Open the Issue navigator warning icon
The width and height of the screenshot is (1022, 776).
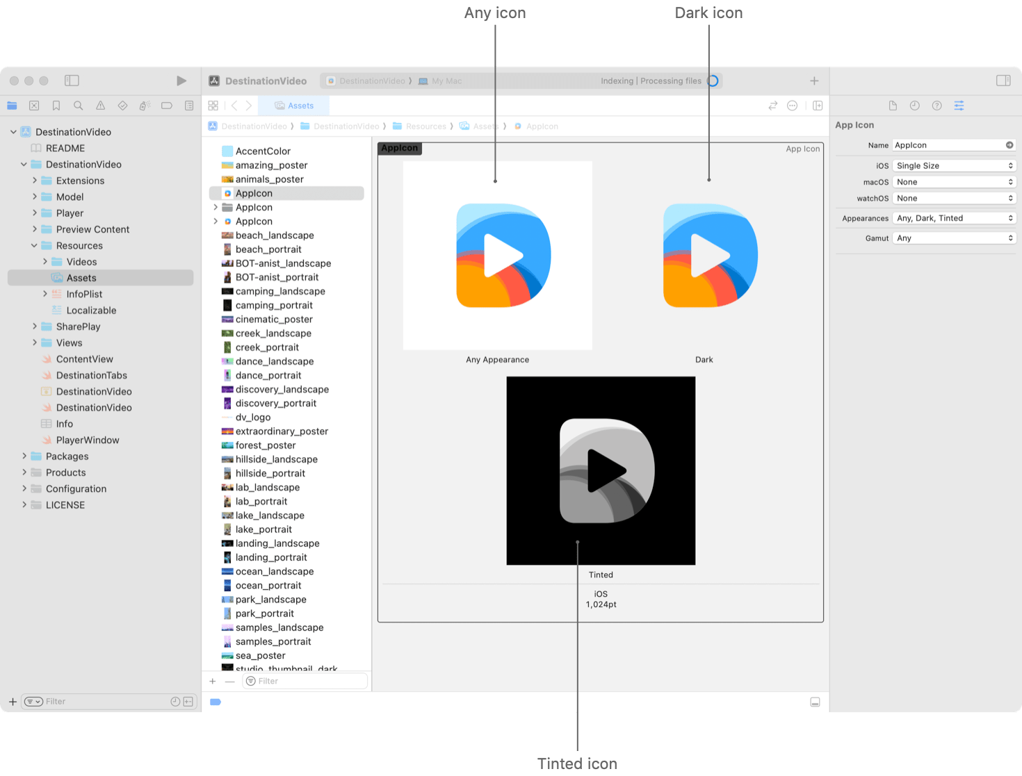click(x=101, y=106)
